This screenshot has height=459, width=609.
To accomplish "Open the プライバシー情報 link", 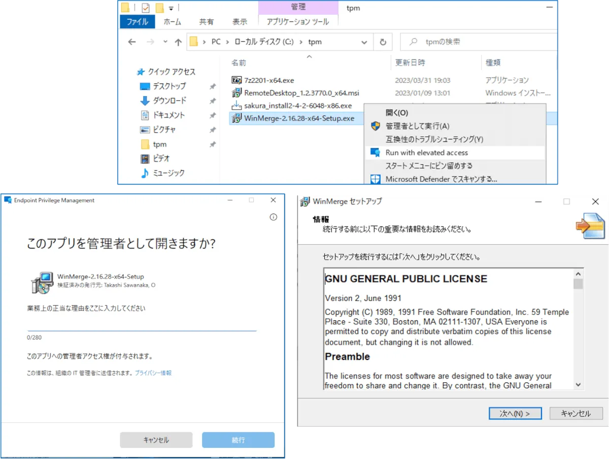I will pyautogui.click(x=153, y=373).
